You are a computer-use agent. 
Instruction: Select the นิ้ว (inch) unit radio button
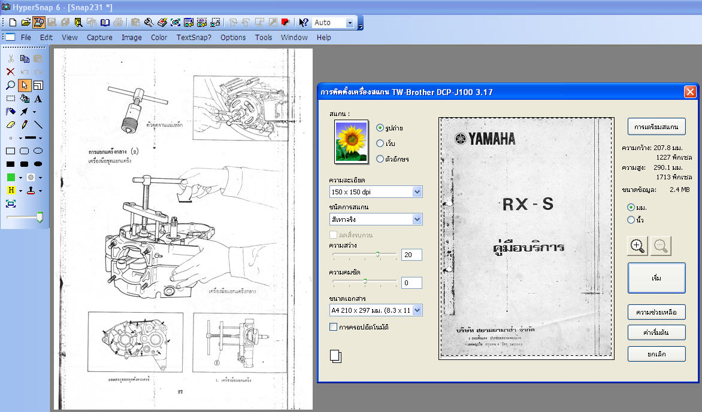[x=631, y=219]
